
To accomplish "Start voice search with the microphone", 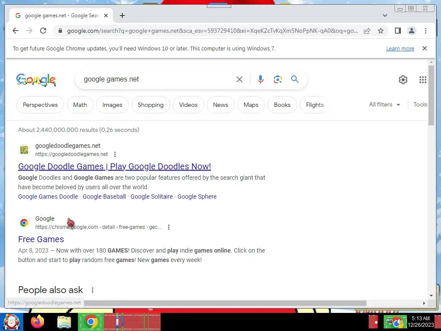I will tap(261, 79).
